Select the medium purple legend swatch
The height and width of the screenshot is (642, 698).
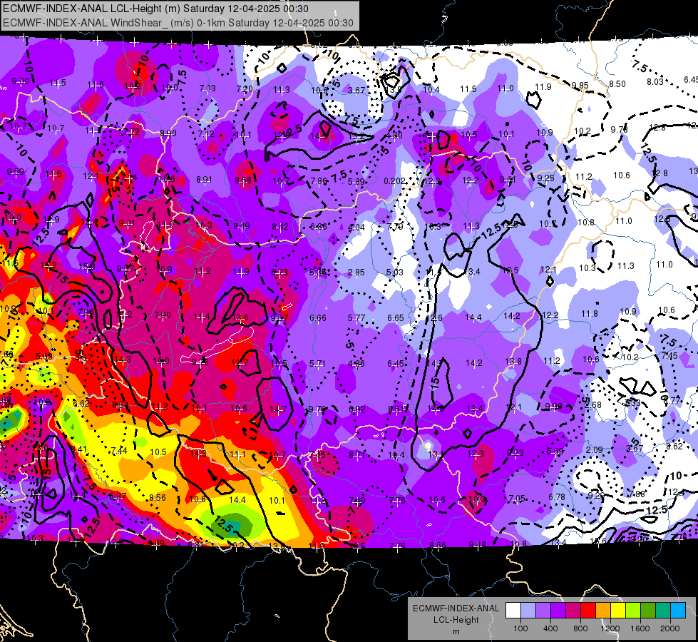tap(543, 611)
